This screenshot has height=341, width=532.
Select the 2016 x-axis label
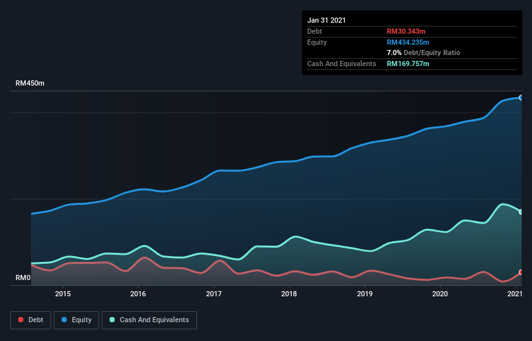click(x=138, y=294)
